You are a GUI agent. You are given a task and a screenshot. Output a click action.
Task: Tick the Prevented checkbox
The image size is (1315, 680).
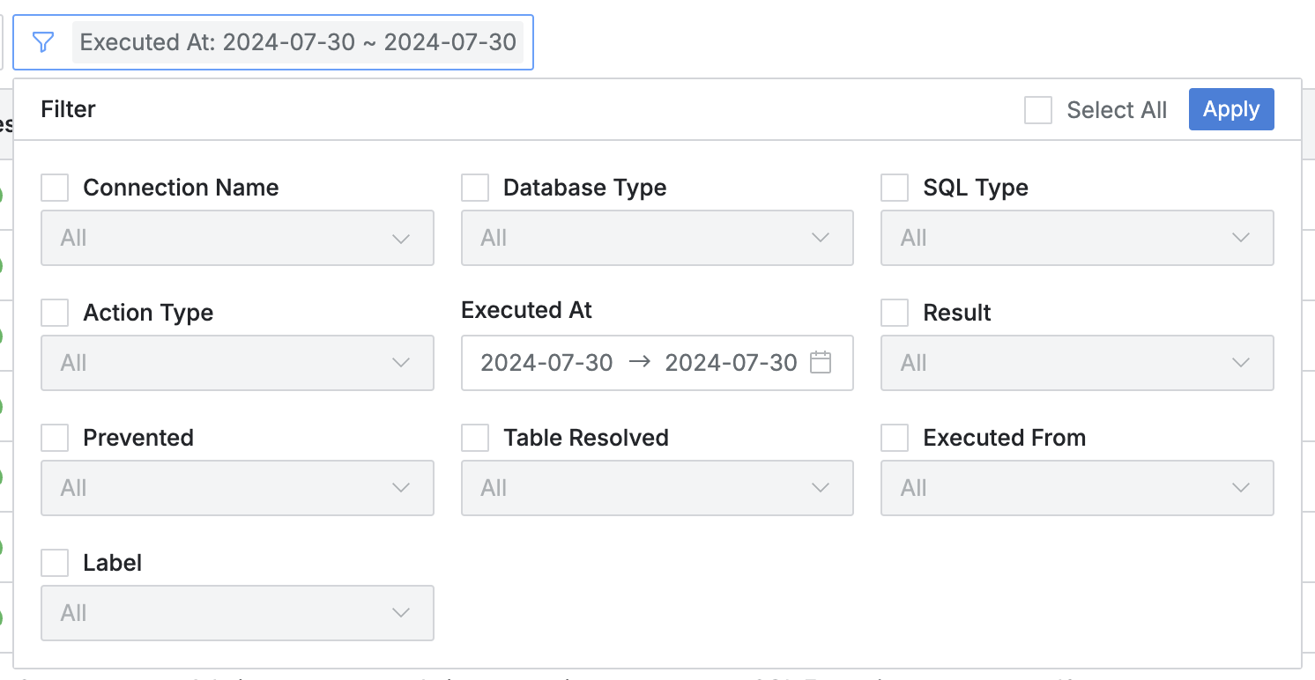click(x=55, y=438)
